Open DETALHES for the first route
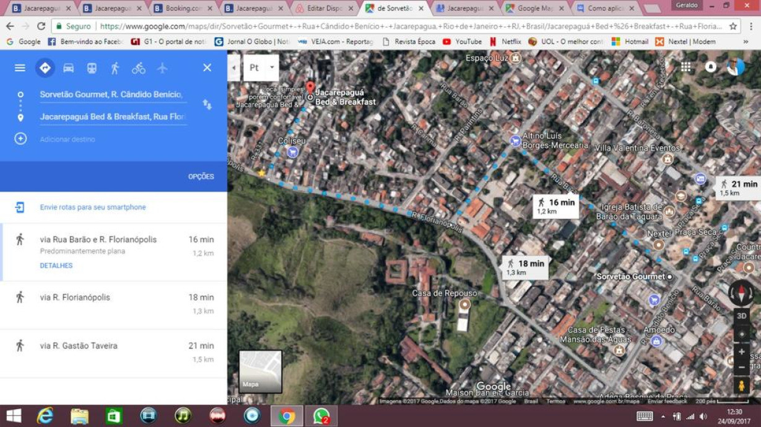Viewport: 761px width, 427px height. coord(56,265)
